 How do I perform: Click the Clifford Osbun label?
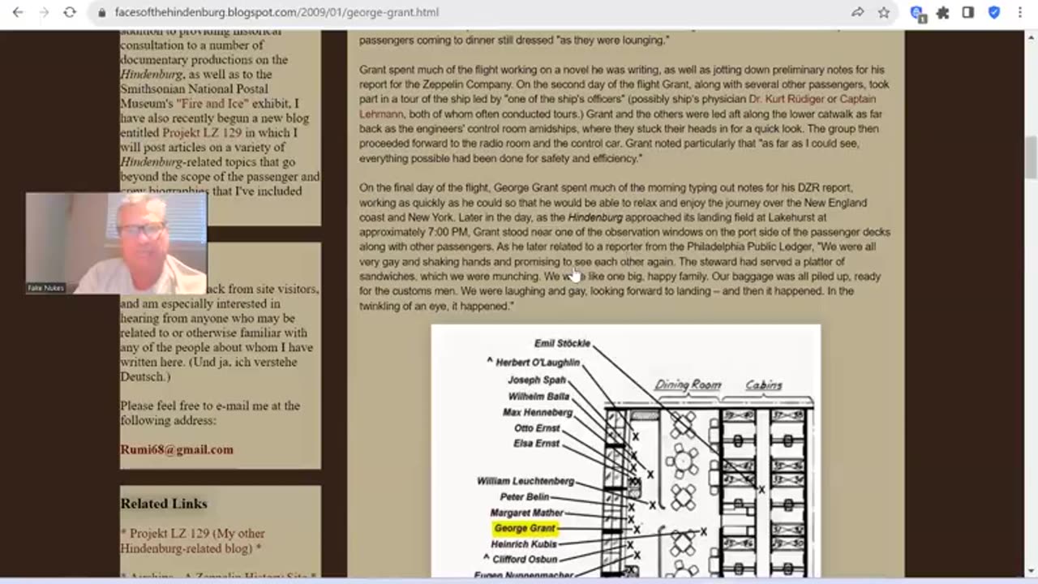pyautogui.click(x=525, y=560)
